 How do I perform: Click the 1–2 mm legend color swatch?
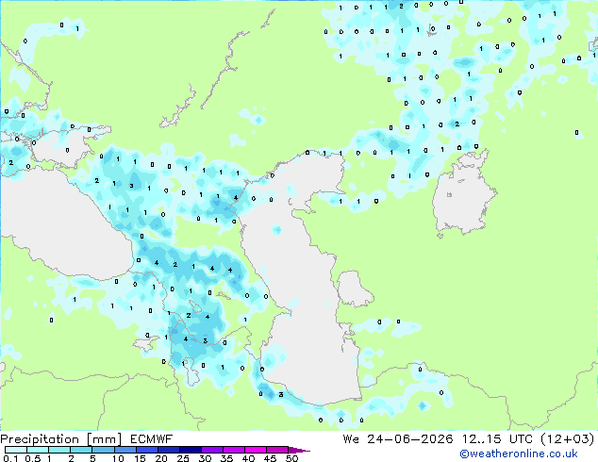pyautogui.click(x=59, y=450)
